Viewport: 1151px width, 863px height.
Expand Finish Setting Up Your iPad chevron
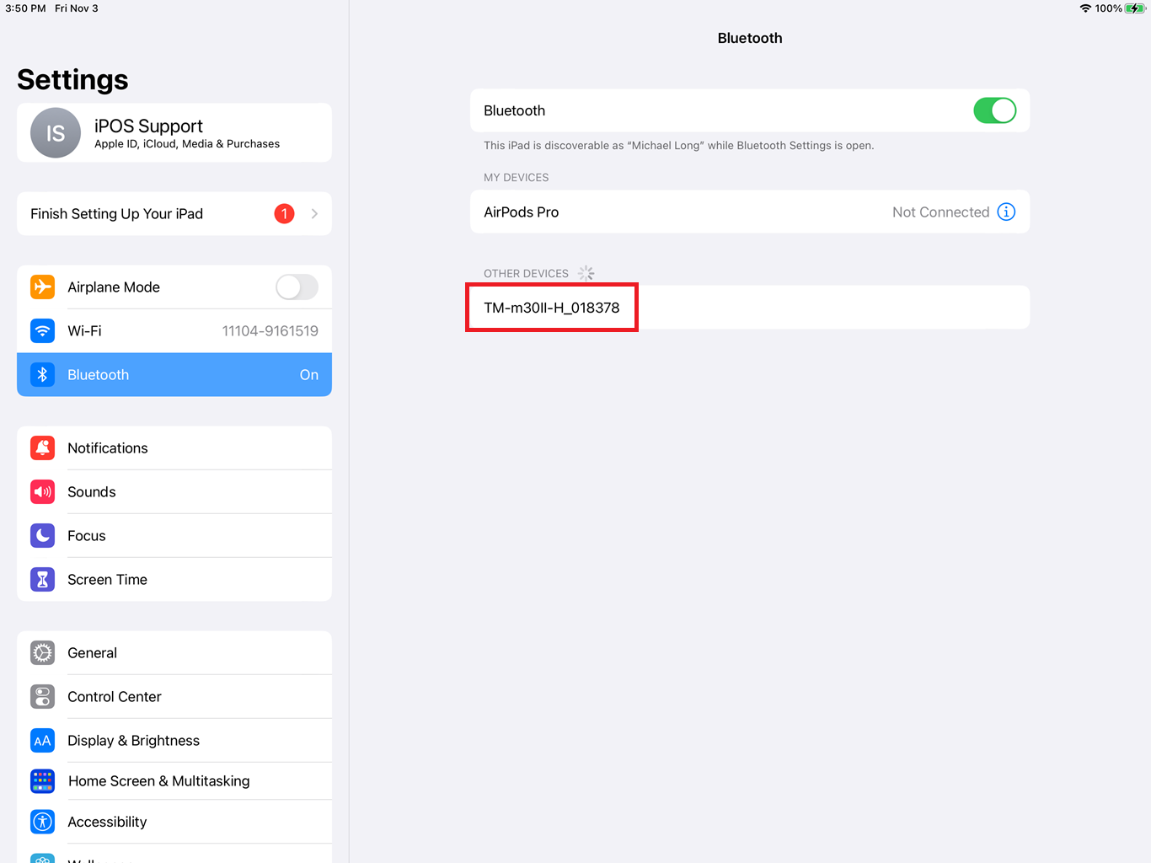(314, 213)
